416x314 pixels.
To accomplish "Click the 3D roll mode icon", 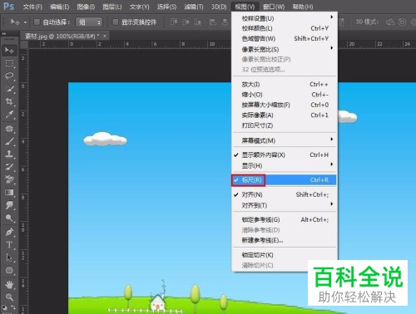I will [x=402, y=22].
